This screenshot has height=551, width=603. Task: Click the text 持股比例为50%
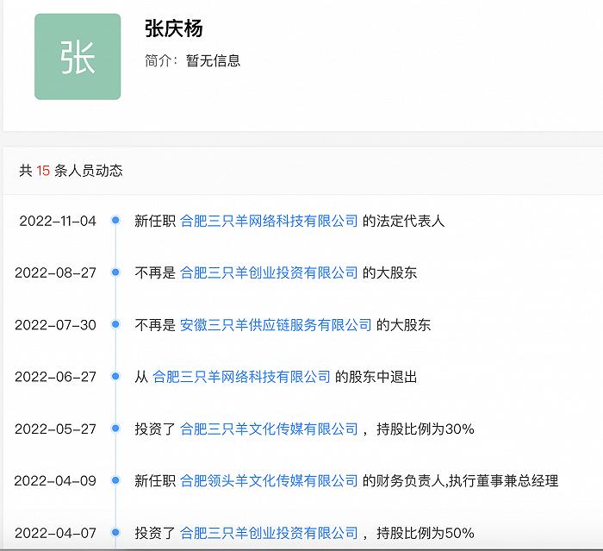point(426,533)
